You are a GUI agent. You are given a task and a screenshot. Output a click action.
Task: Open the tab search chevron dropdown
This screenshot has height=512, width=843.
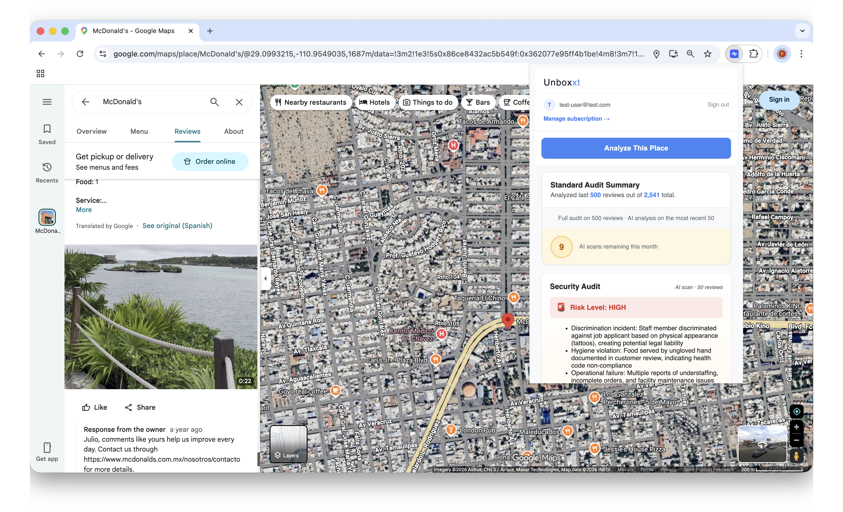tap(802, 31)
